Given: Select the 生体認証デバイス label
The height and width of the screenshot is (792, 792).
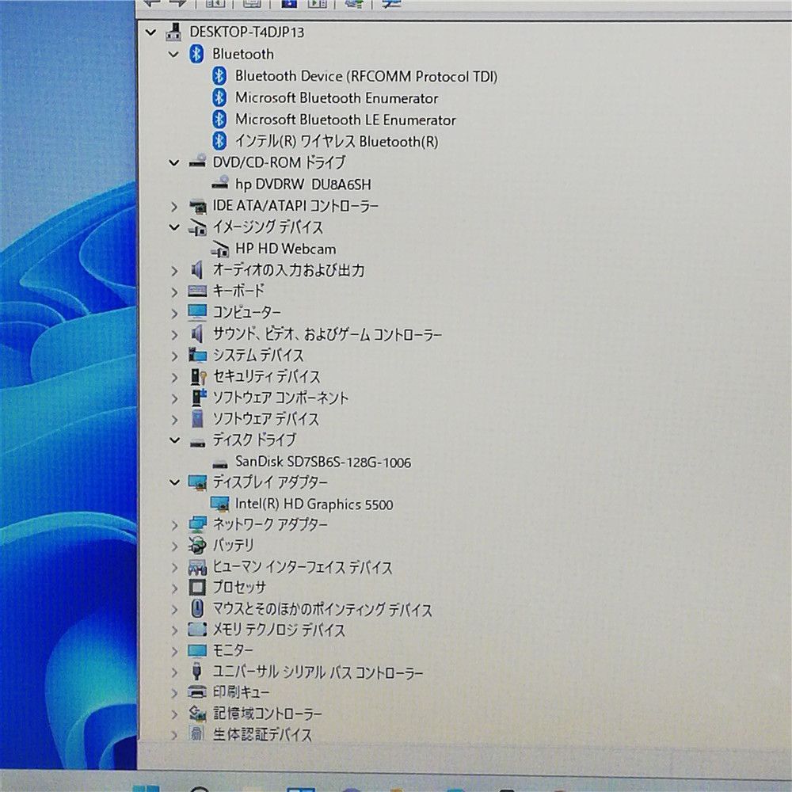Looking at the screenshot, I should (262, 734).
